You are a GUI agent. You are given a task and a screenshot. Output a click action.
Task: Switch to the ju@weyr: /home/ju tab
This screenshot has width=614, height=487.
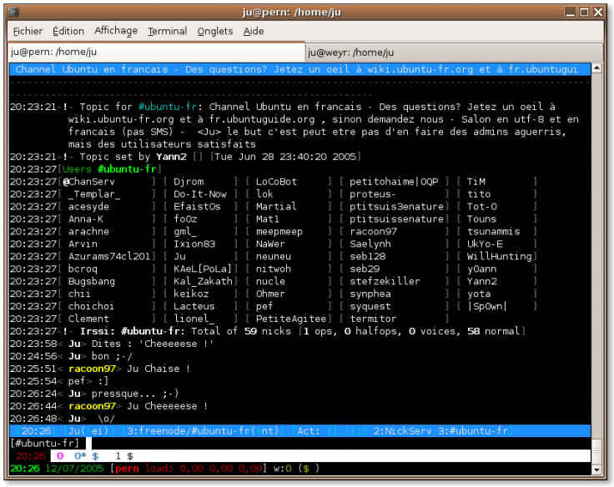(x=350, y=52)
